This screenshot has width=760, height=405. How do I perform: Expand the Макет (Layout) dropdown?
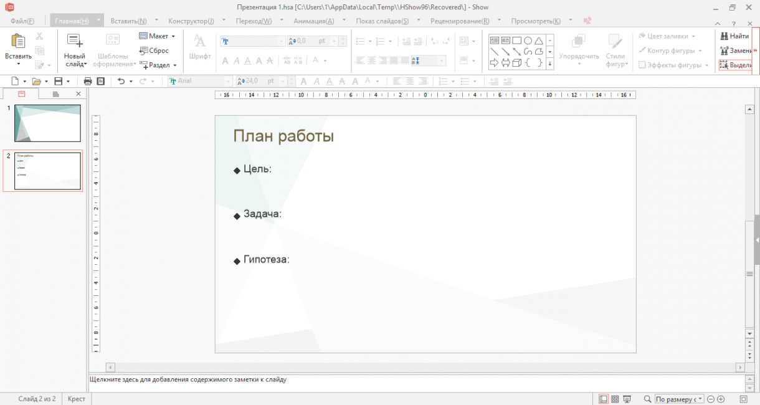[x=158, y=36]
